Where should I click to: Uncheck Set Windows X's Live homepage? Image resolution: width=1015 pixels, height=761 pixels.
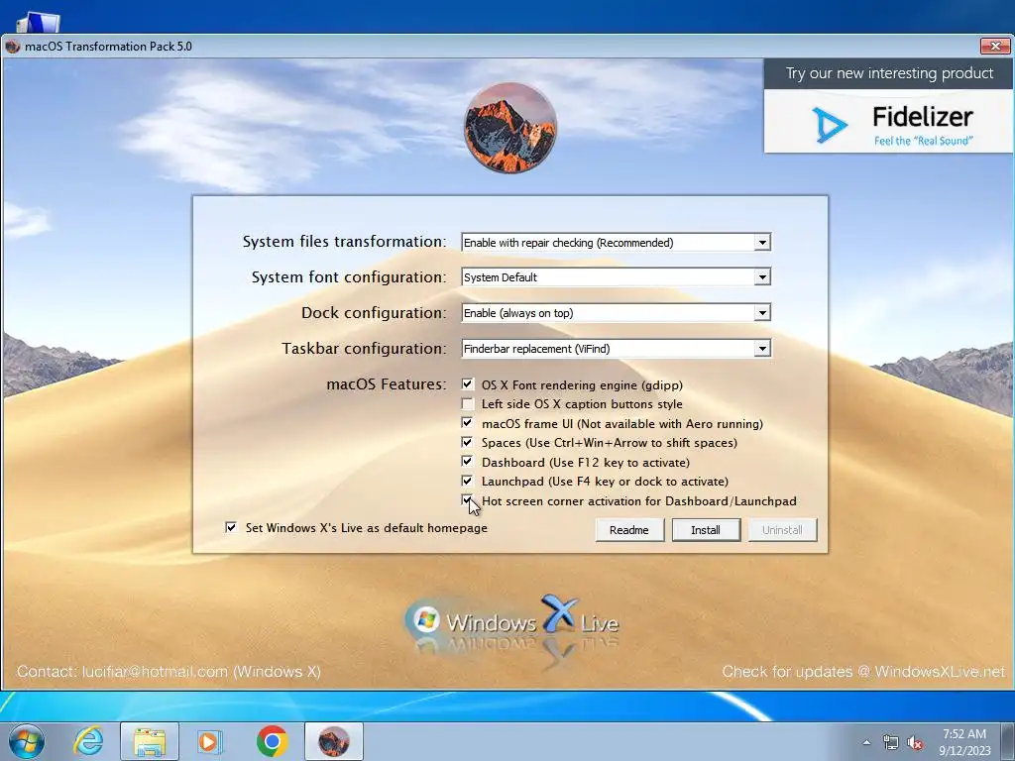pyautogui.click(x=231, y=527)
